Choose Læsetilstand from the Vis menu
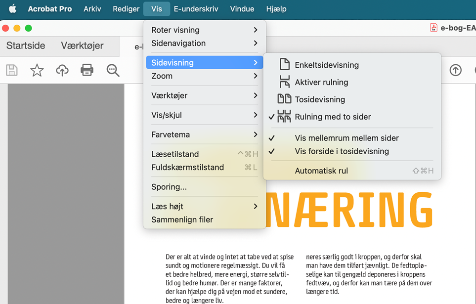The height and width of the screenshot is (304, 476). [175, 154]
